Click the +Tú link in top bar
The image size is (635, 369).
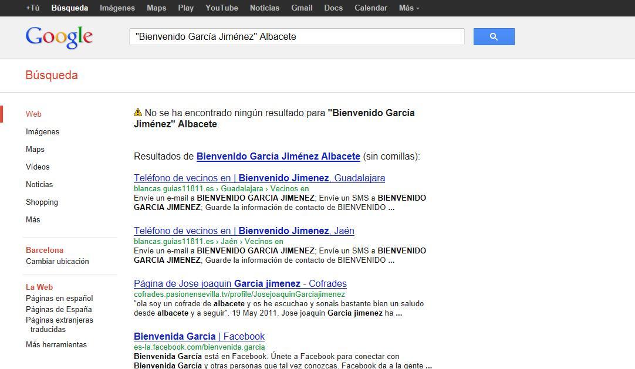pyautogui.click(x=33, y=8)
